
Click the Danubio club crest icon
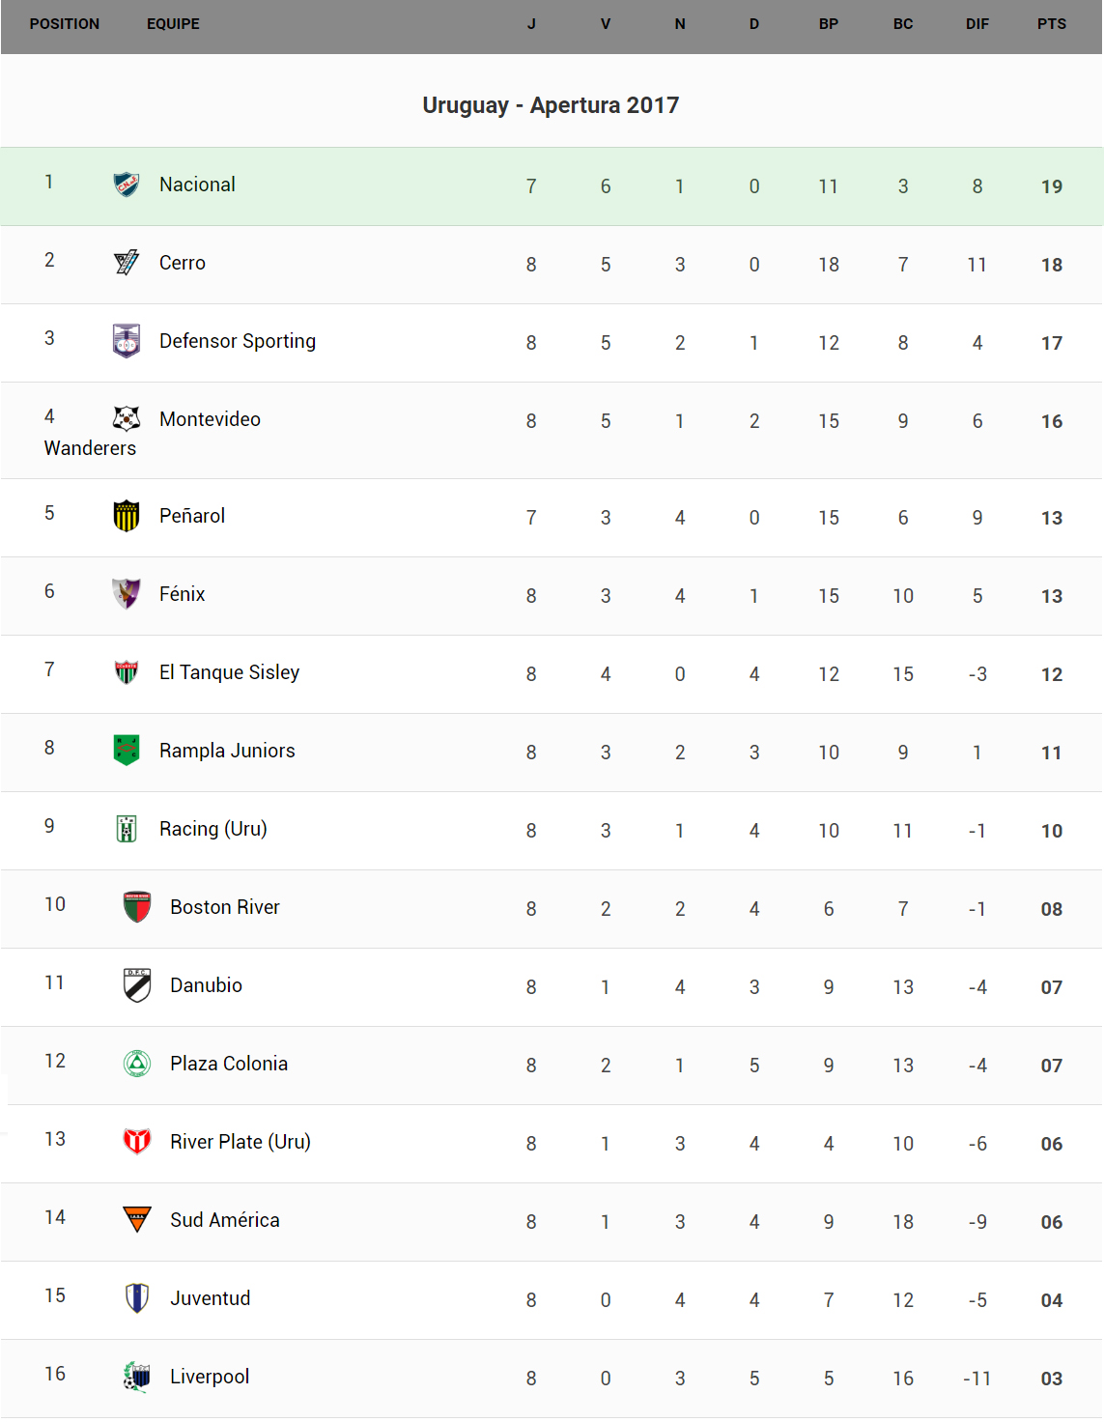click(x=137, y=984)
